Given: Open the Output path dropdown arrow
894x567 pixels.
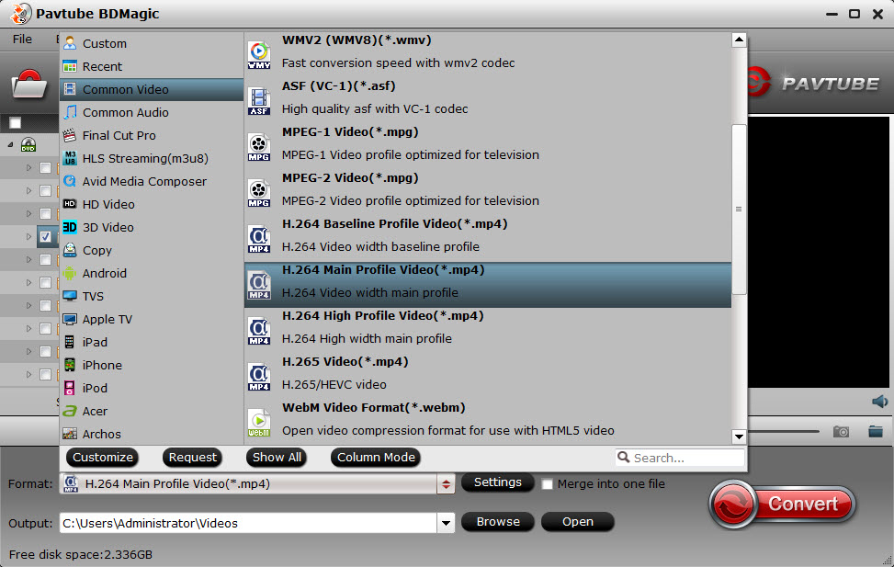Looking at the screenshot, I should point(446,523).
